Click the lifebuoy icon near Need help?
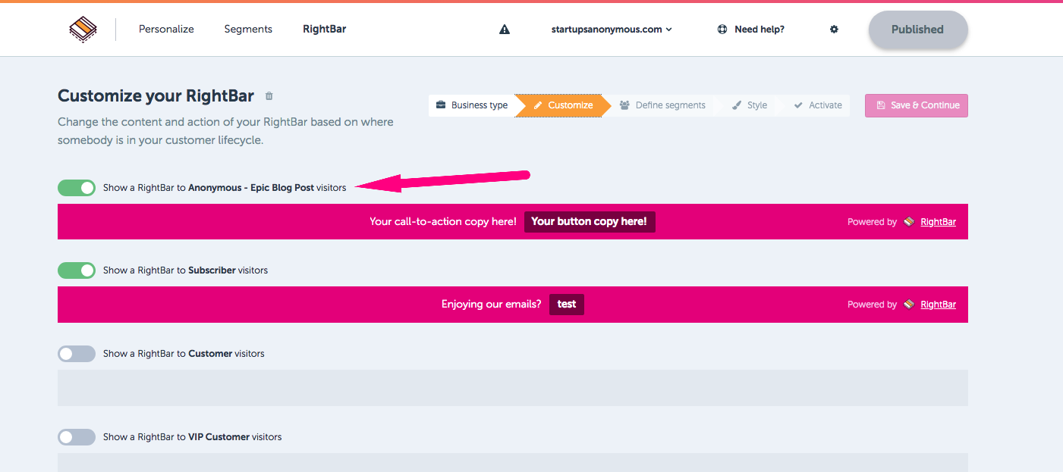Screen dimensions: 1063x472 click(x=722, y=30)
